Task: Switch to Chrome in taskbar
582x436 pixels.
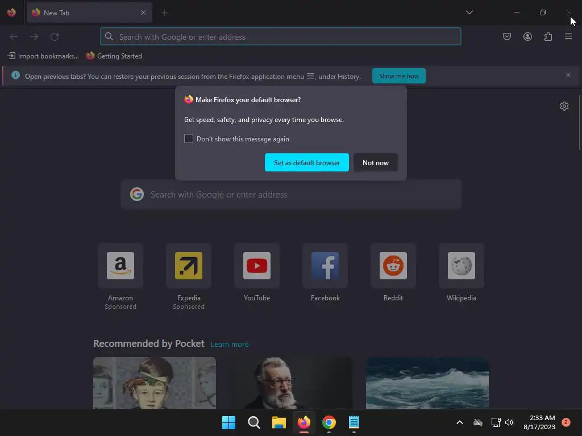Action: click(x=329, y=422)
